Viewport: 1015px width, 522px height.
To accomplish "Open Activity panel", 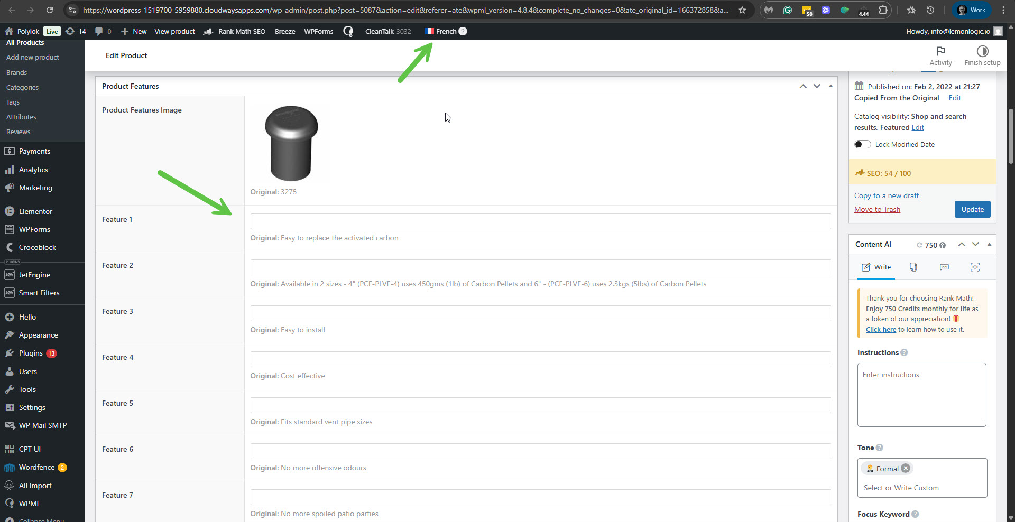I will (x=940, y=55).
